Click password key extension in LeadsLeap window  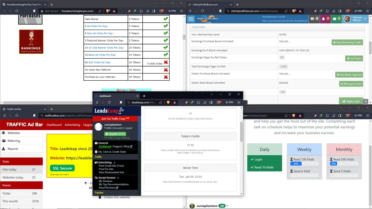tap(186, 102)
